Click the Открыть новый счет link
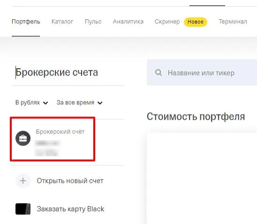Viewport: 257px width, 224px height. tap(70, 181)
